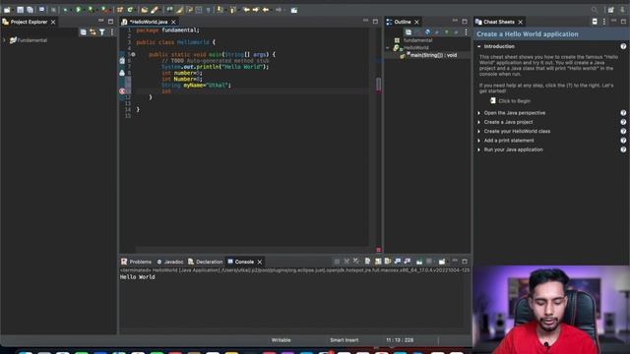Screen dimensions: 630x354
Task: Click the Next Annotation toolbar icon
Action: click(220, 10)
